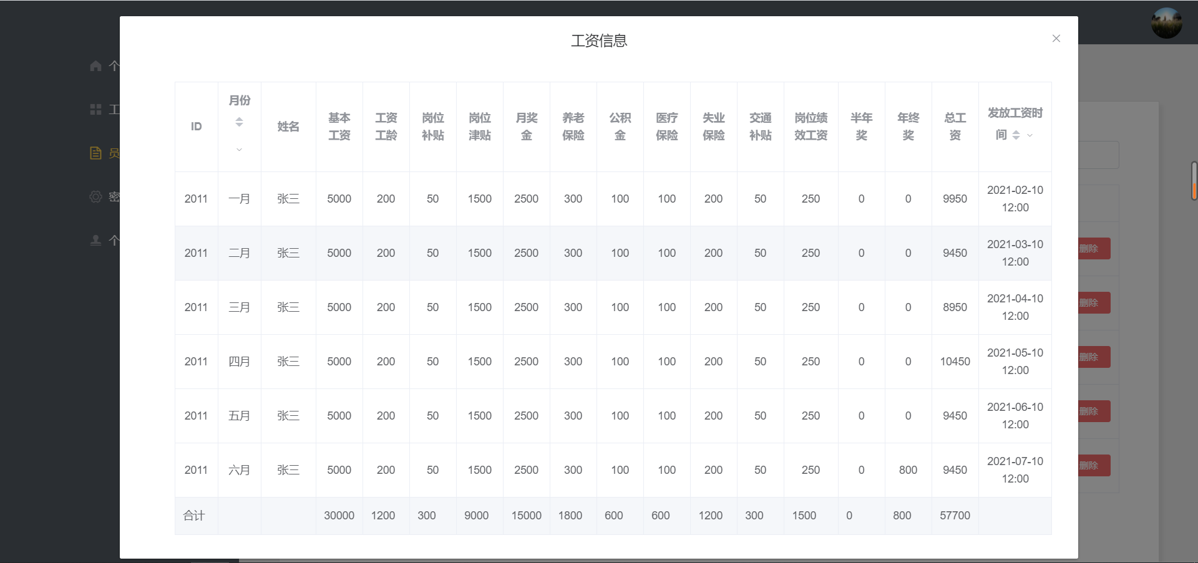Select the 三月 row month cell
Screen dimensions: 1198x563
240,307
